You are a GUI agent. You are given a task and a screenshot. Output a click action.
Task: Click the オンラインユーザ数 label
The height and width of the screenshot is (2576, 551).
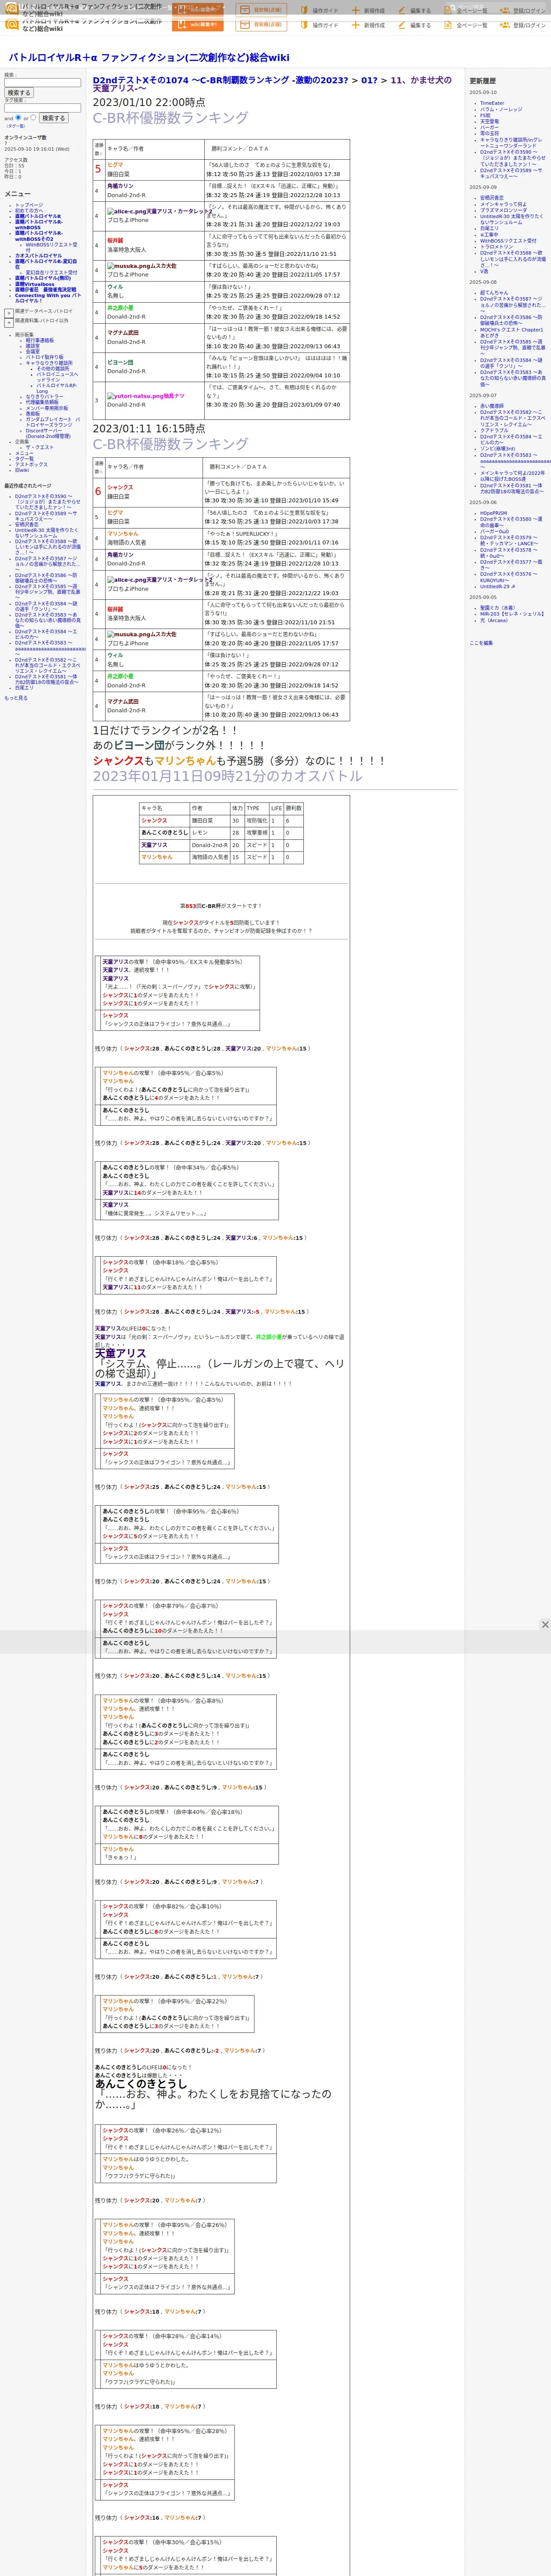click(25, 138)
